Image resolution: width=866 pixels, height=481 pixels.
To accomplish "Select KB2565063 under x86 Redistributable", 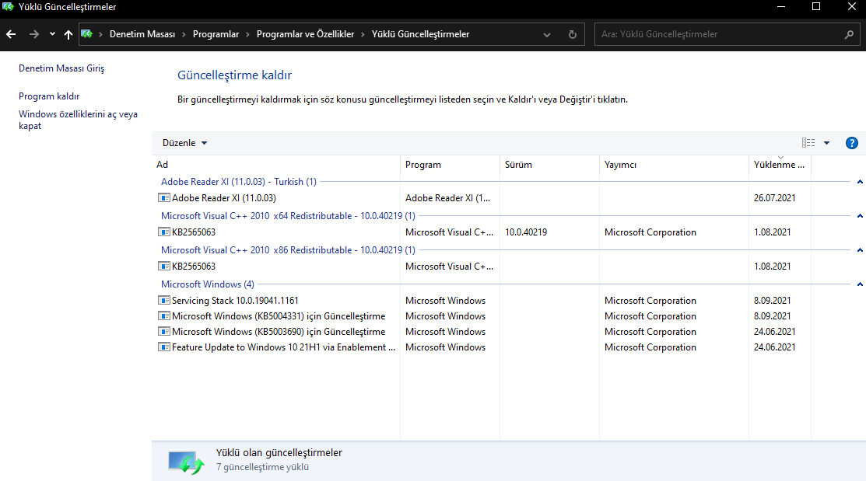I will pyautogui.click(x=193, y=267).
